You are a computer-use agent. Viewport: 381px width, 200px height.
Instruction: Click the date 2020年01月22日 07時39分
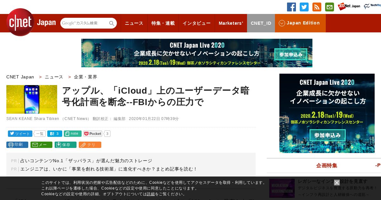[x=154, y=119]
